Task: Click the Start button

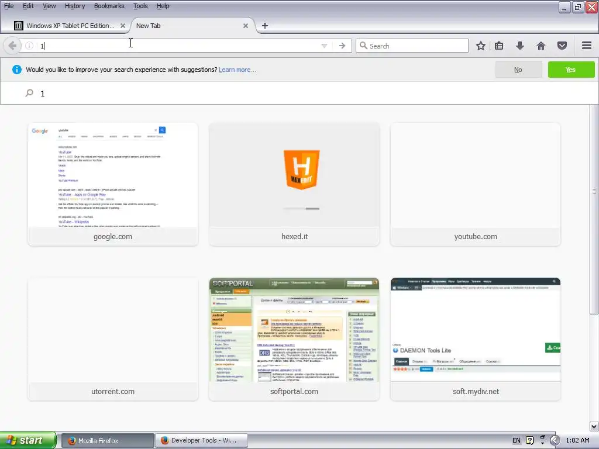Action: [x=27, y=440]
